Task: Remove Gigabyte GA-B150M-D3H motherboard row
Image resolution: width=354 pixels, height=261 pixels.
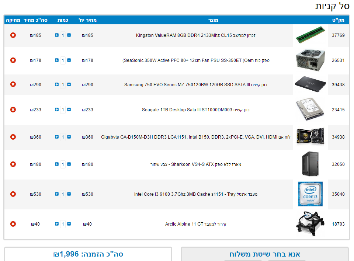Action: 13,137
